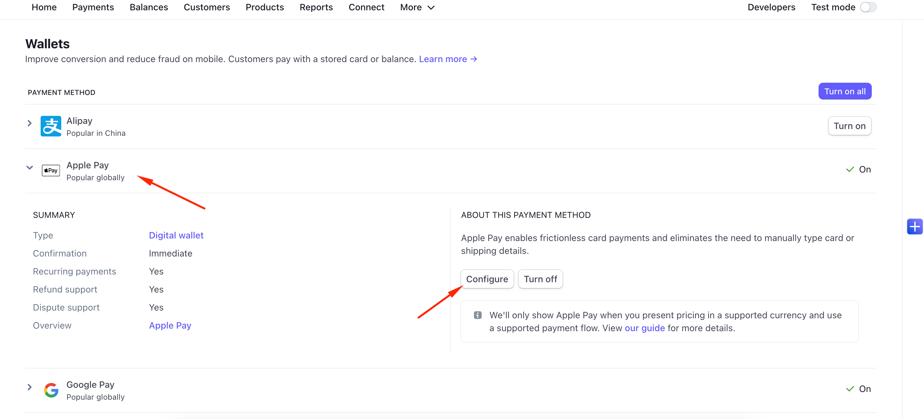924x419 pixels.
Task: Click Turn off for Apple Pay
Action: click(540, 279)
